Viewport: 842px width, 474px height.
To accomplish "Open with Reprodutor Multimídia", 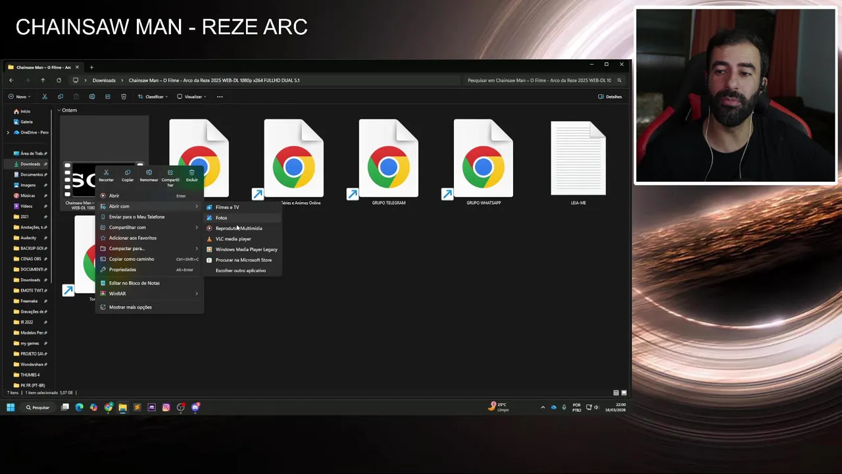I will pyautogui.click(x=242, y=228).
